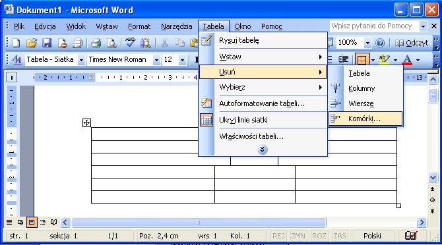The width and height of the screenshot is (442, 245).
Task: Toggle ZAS overtype mode indicator
Action: coord(339,236)
